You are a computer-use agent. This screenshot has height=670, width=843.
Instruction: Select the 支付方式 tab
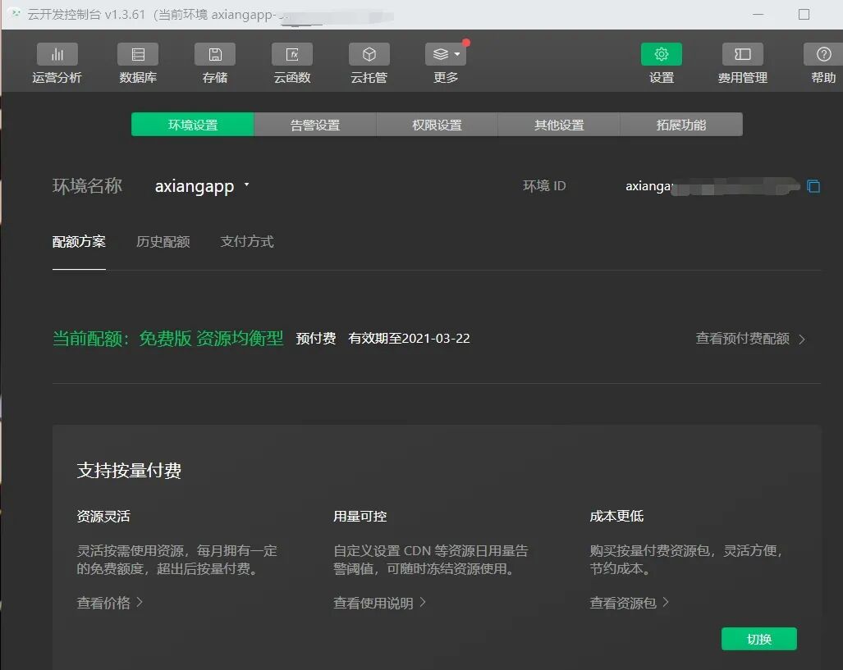tap(246, 241)
